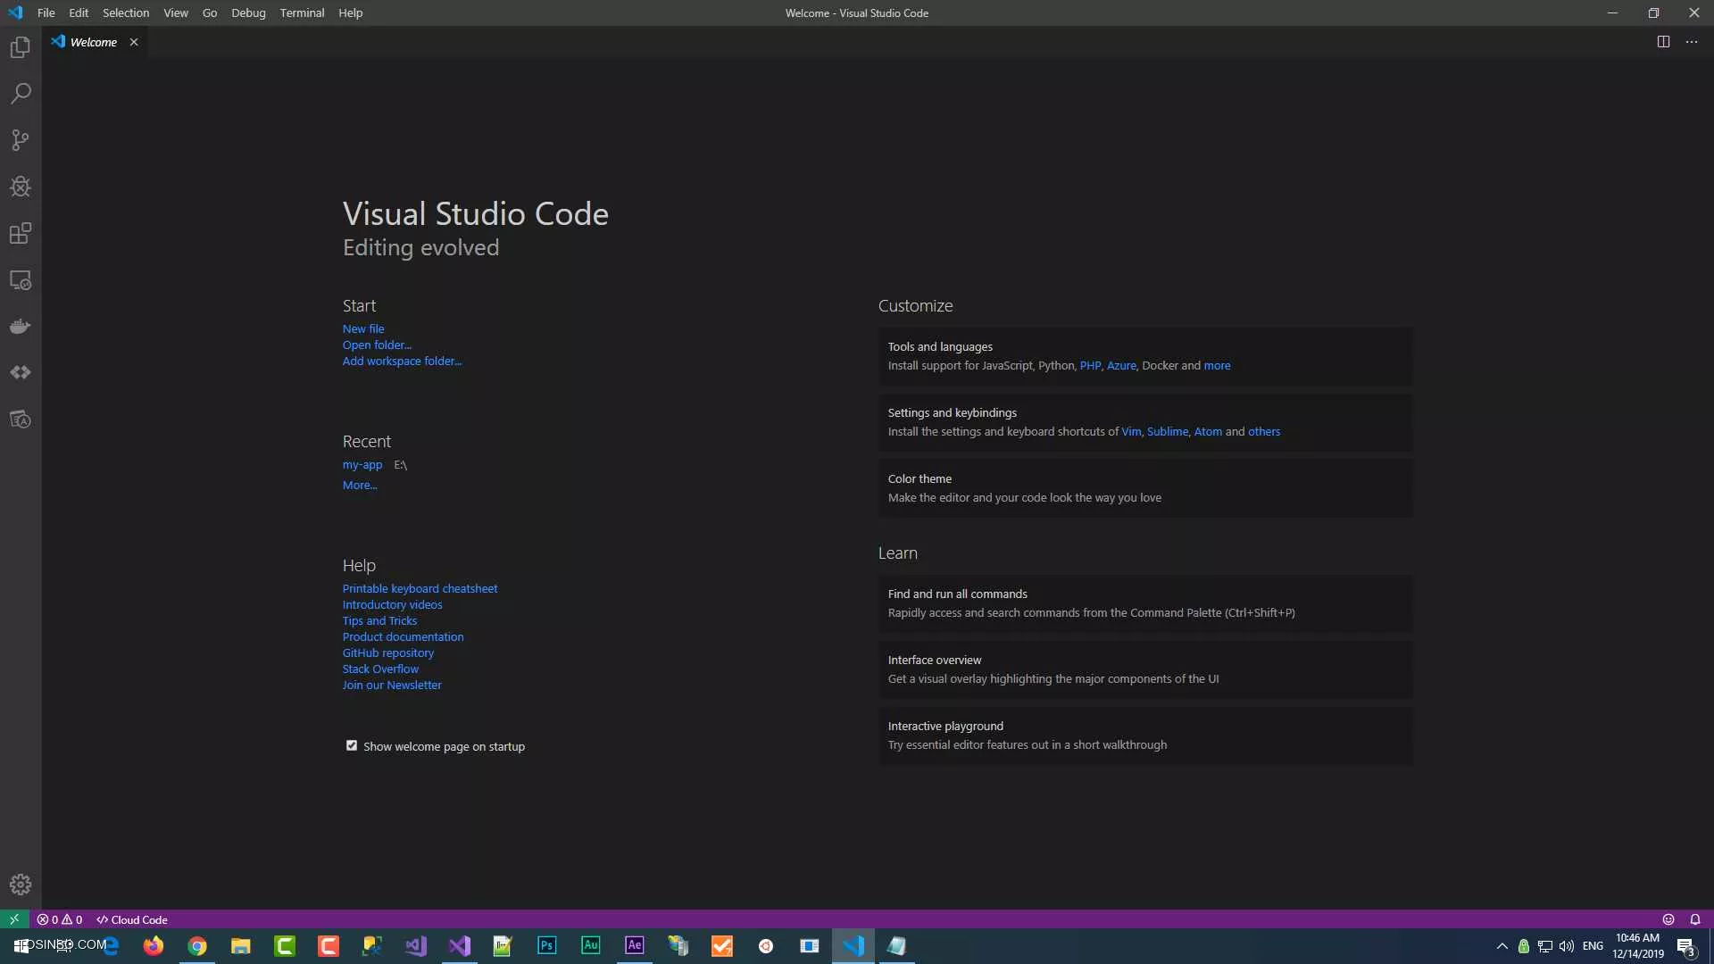Open the Search view in activity bar

pos(21,94)
